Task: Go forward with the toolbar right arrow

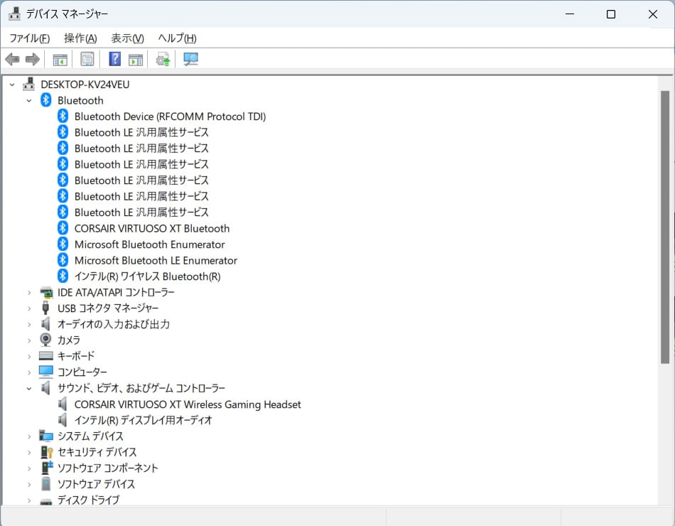Action: click(x=32, y=59)
